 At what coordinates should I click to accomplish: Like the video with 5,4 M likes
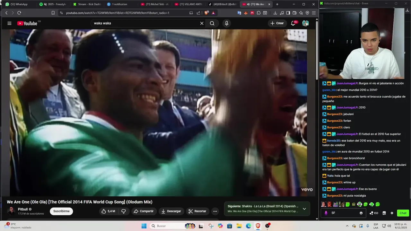coord(108,211)
